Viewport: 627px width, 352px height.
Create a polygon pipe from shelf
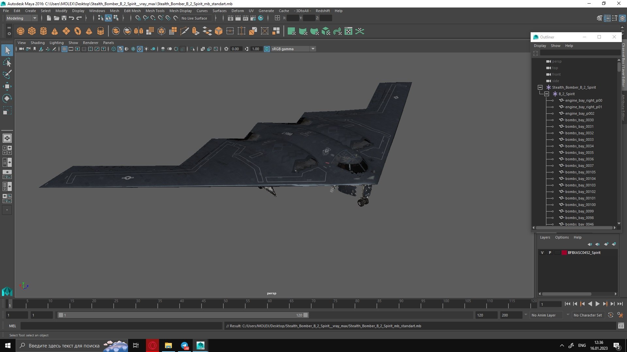(x=100, y=31)
